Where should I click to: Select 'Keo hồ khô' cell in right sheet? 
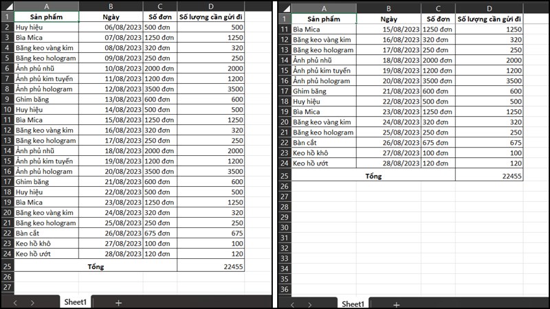pos(324,152)
